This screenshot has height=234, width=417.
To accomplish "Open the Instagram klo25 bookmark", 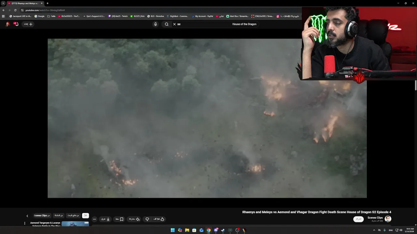I will click(x=288, y=16).
